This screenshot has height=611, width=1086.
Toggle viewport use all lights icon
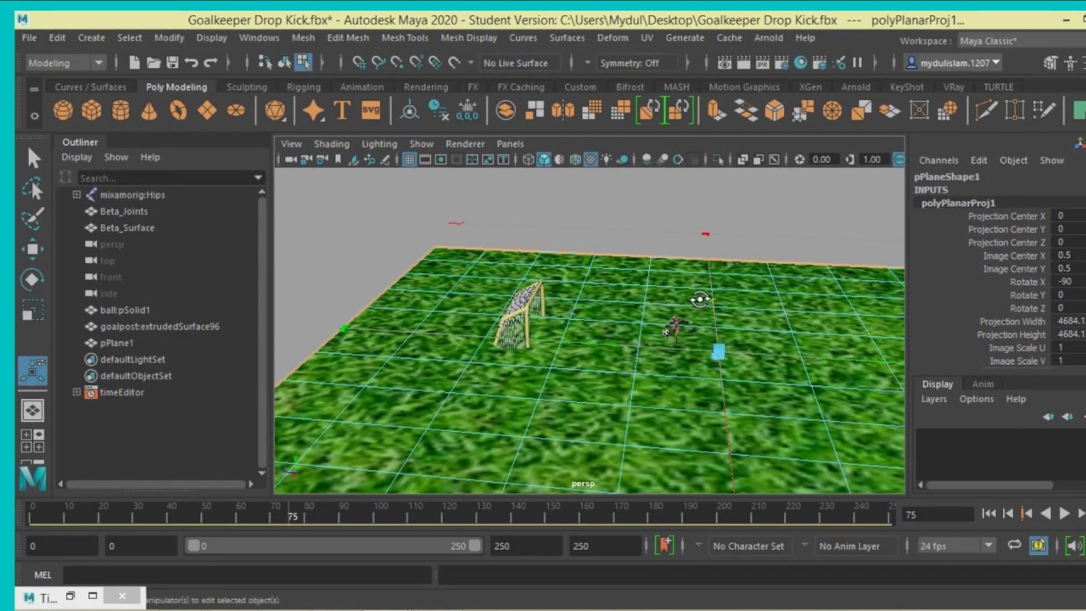click(x=607, y=160)
